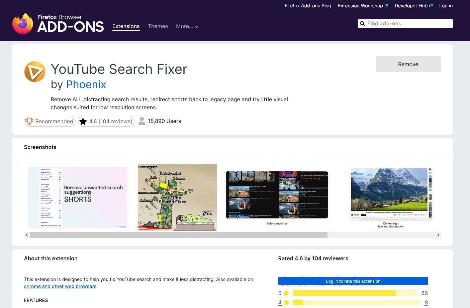Click the YouTube Search Fixer title

tap(119, 69)
